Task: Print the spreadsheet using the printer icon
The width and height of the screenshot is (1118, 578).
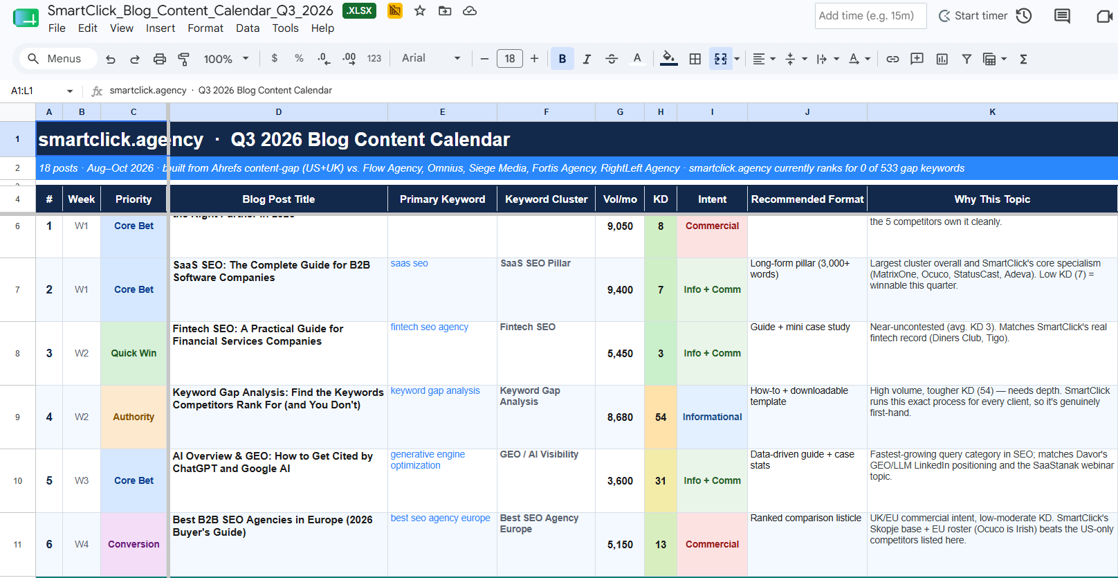Action: coord(160,59)
